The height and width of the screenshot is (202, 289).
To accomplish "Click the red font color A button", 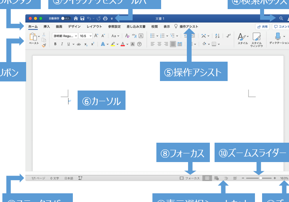I will click(x=123, y=44).
